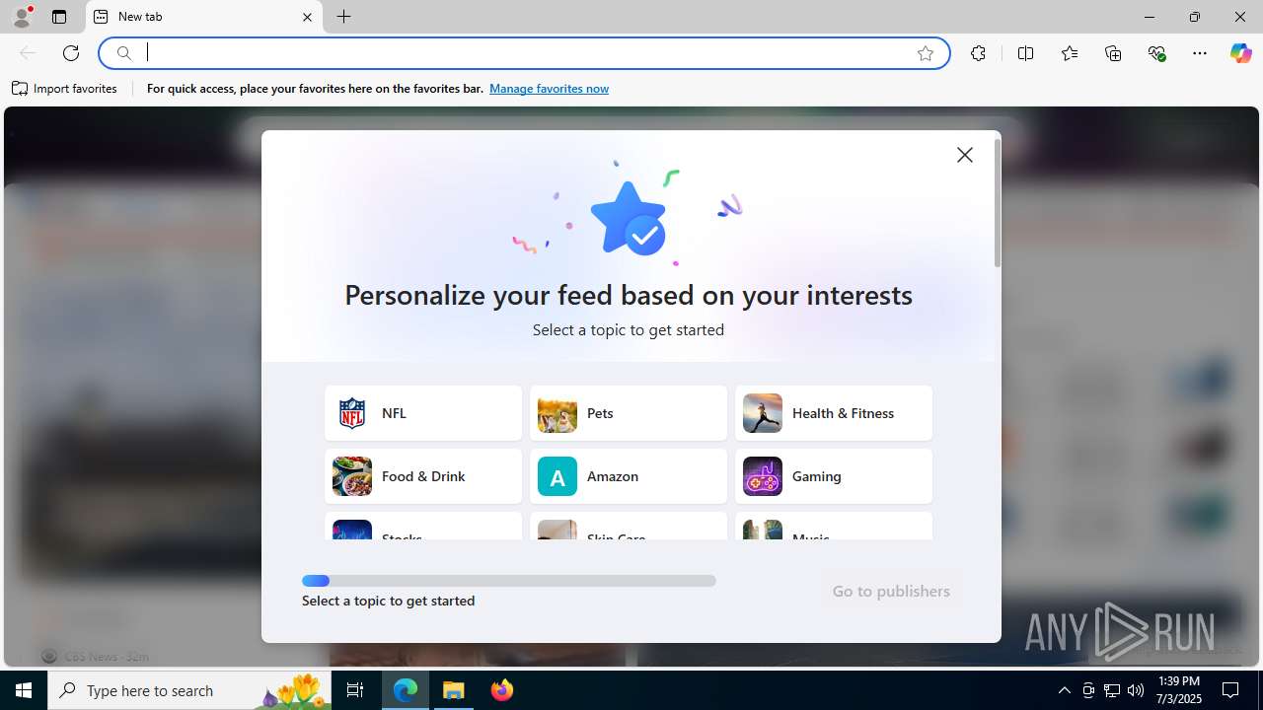Viewport: 1263px width, 710px height.
Task: Click the taskbar search box
Action: point(189,690)
